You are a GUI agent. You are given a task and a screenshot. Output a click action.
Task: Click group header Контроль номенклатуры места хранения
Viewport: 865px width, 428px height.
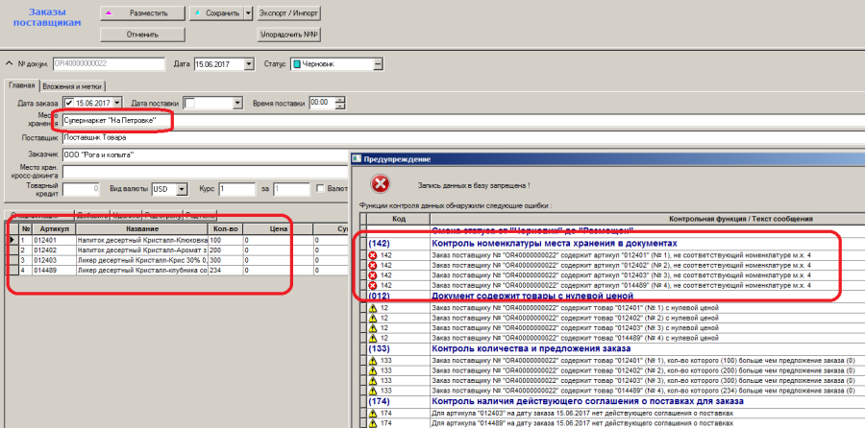click(x=555, y=243)
